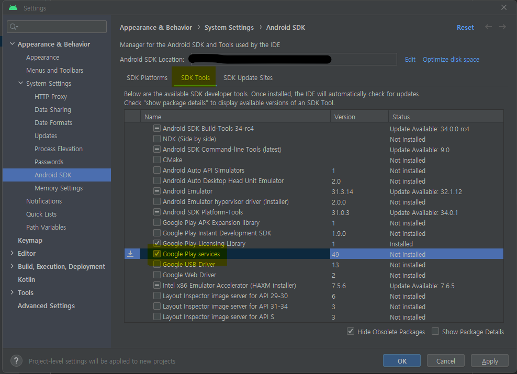
Task: Check Layout Inspector for API 29-30
Action: pos(157,296)
